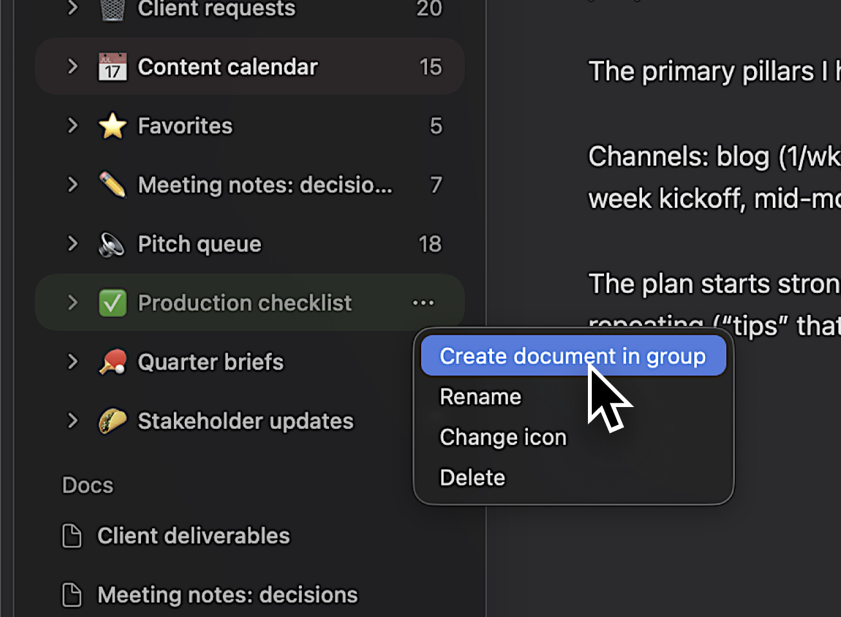Choose Create document in group
The width and height of the screenshot is (841, 617).
pos(572,356)
